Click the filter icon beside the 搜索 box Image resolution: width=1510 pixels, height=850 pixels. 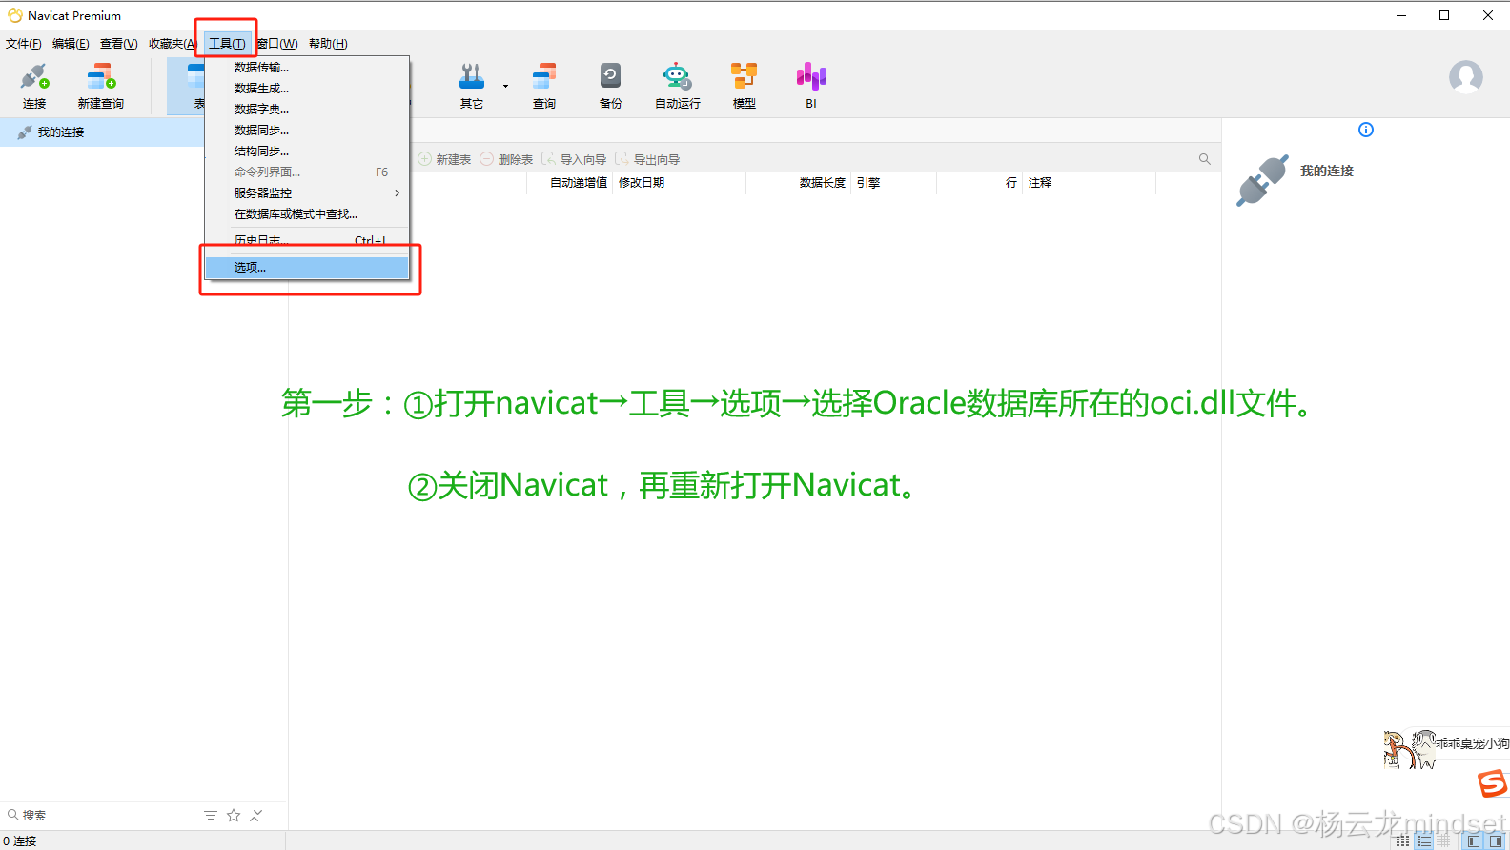click(x=211, y=815)
